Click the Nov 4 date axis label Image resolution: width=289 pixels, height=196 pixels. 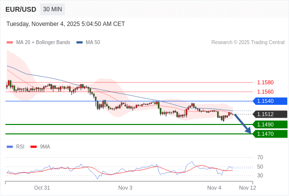pyautogui.click(x=214, y=188)
